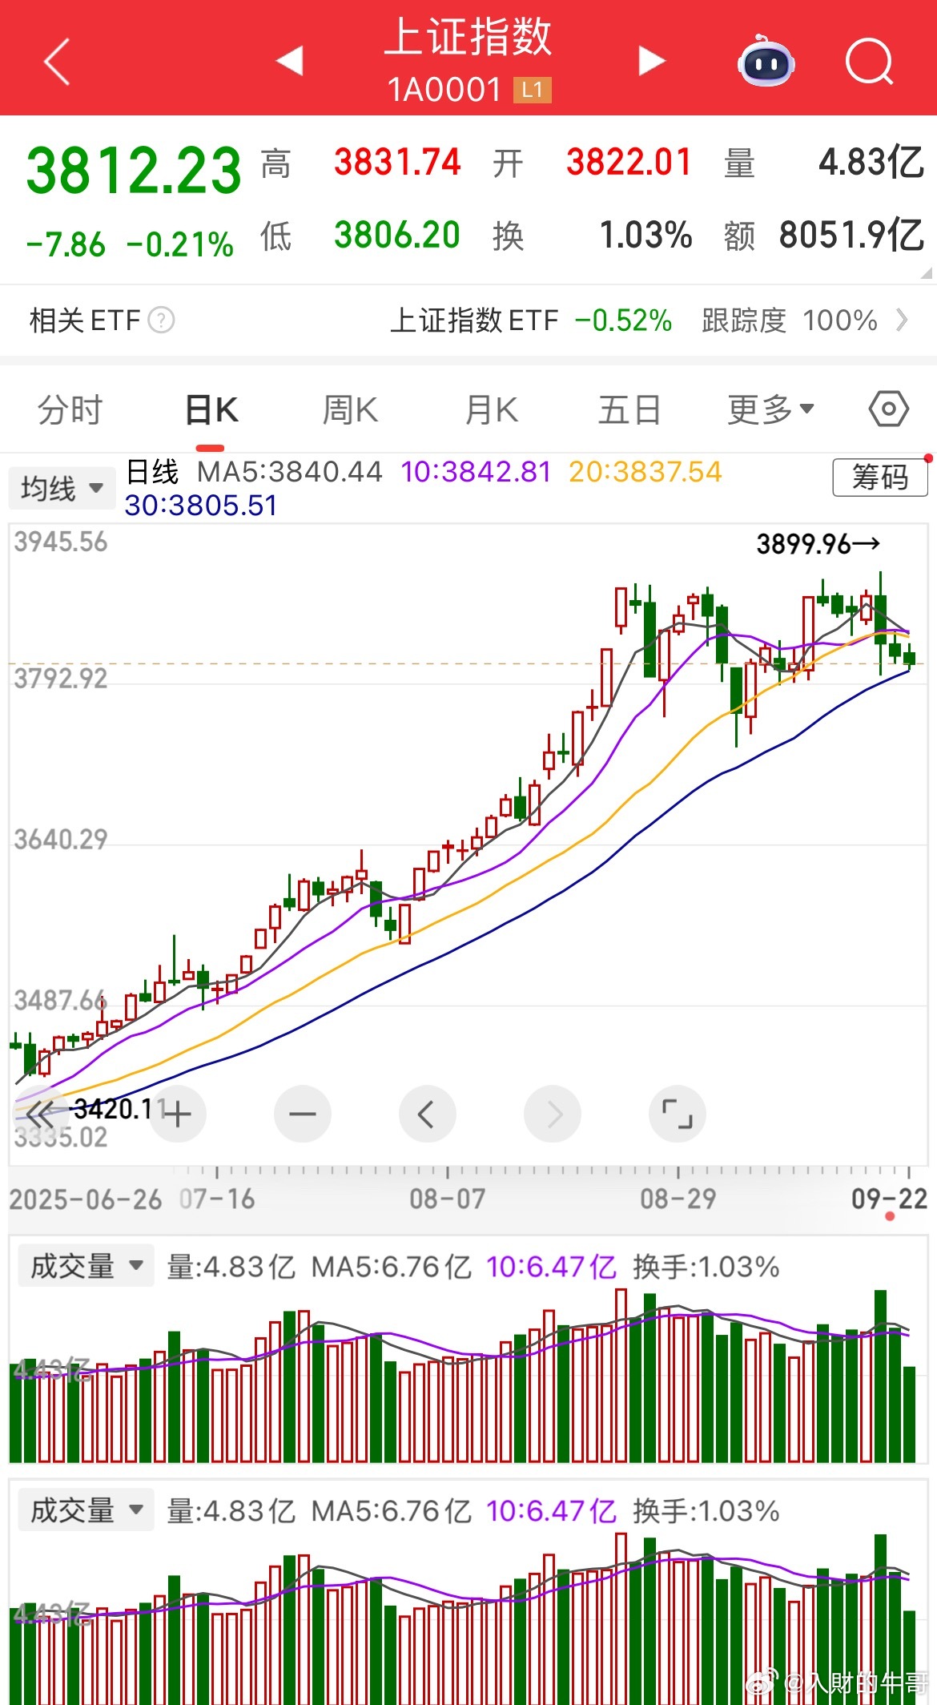
Task: Tap the turnover rate 1.03% in header
Action: coord(645,236)
